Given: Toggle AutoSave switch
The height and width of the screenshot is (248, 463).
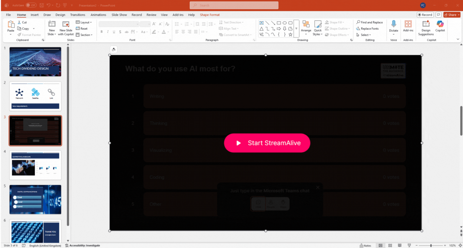Looking at the screenshot, I should point(31,5).
